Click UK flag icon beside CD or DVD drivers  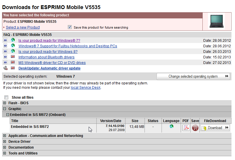click(x=13, y=62)
